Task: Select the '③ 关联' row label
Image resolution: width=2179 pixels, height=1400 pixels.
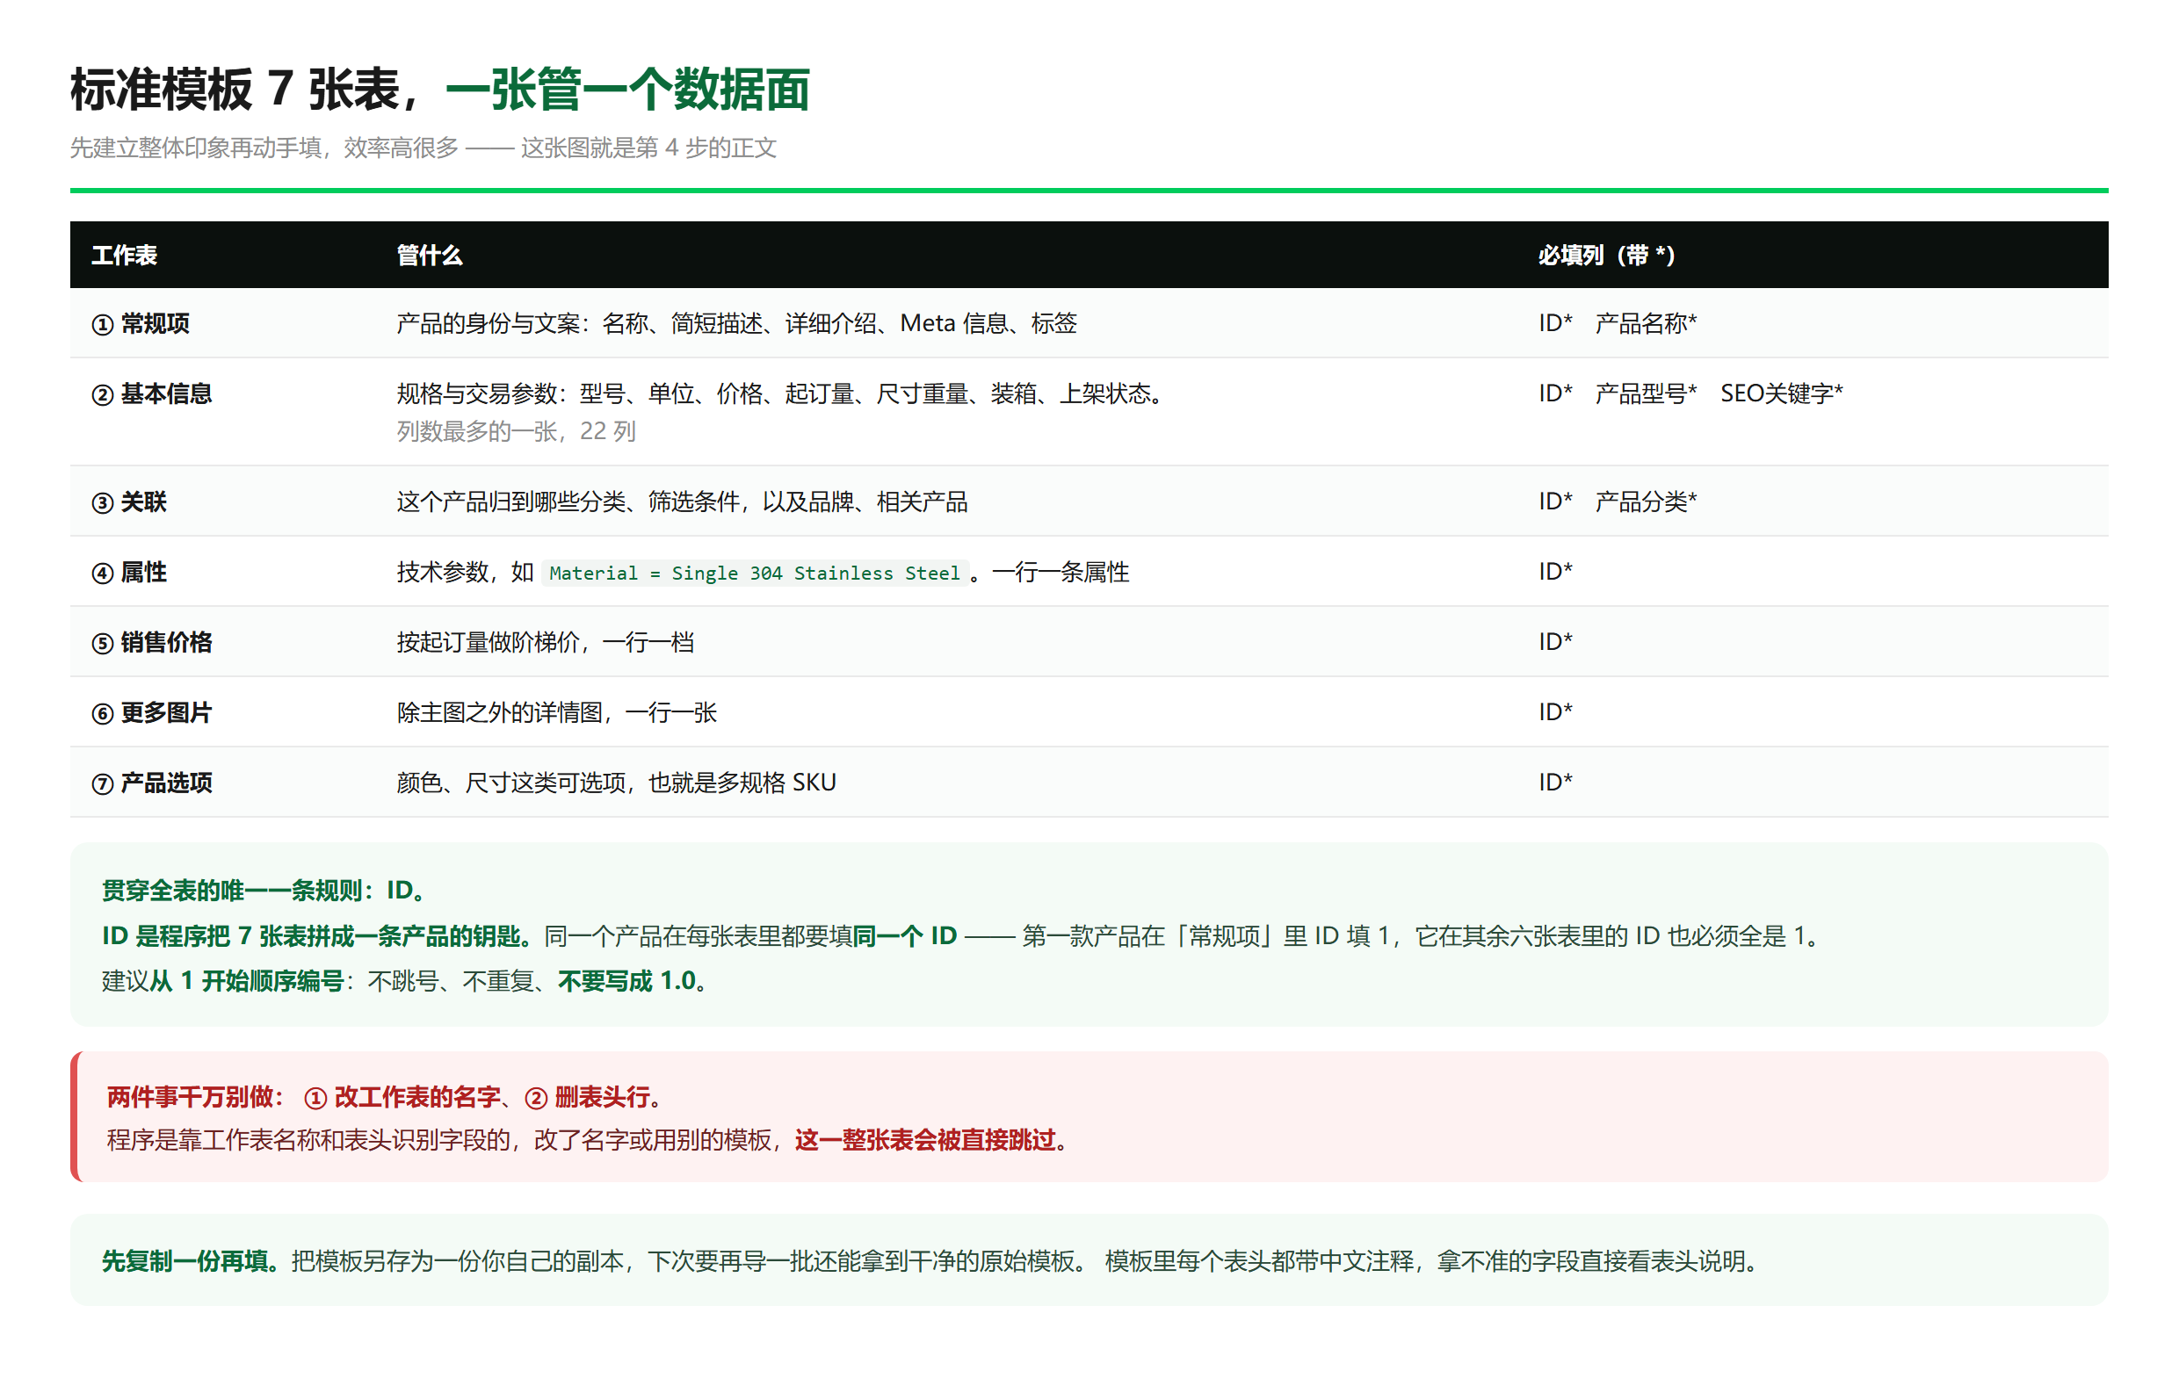Action: 129,502
